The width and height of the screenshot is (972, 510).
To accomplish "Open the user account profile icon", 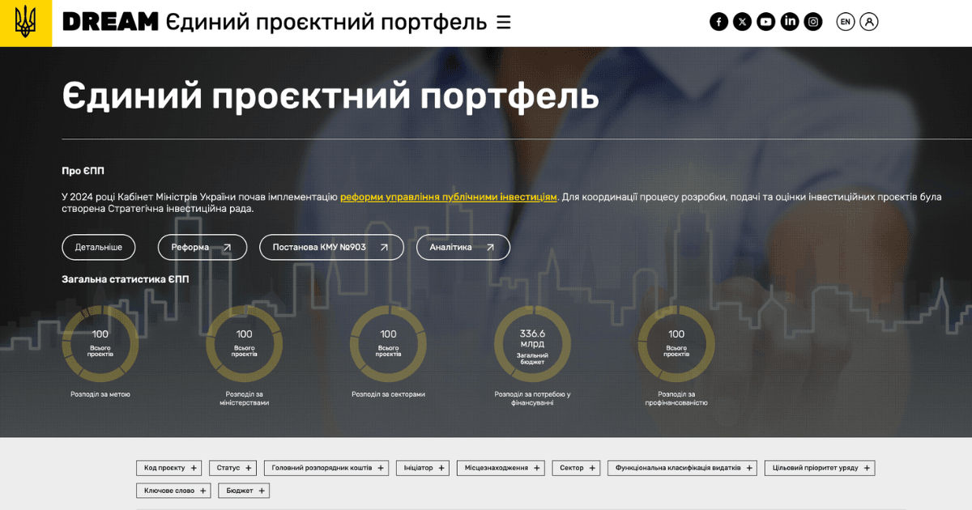I will (x=869, y=22).
